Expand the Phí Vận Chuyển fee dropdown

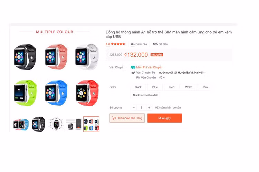coord(164,78)
